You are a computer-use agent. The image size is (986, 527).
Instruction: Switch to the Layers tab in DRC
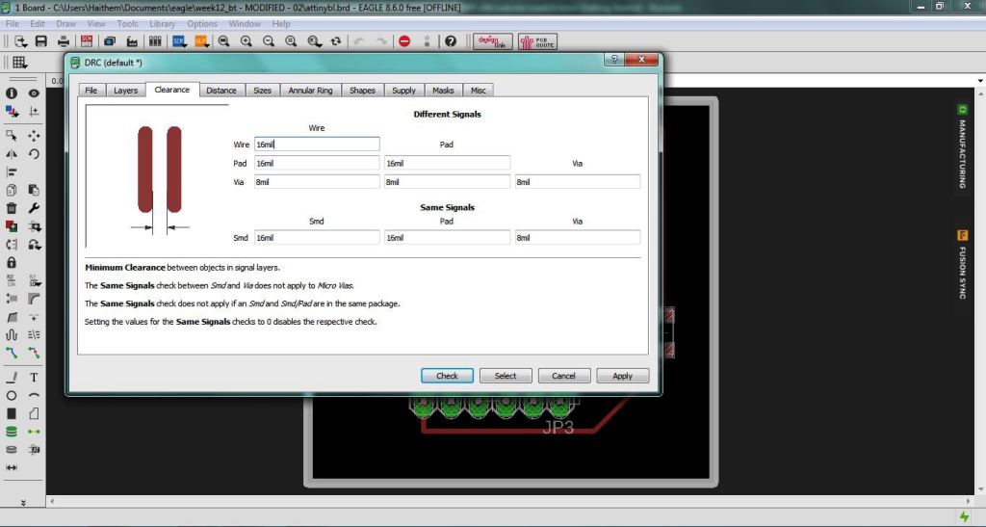pos(125,90)
